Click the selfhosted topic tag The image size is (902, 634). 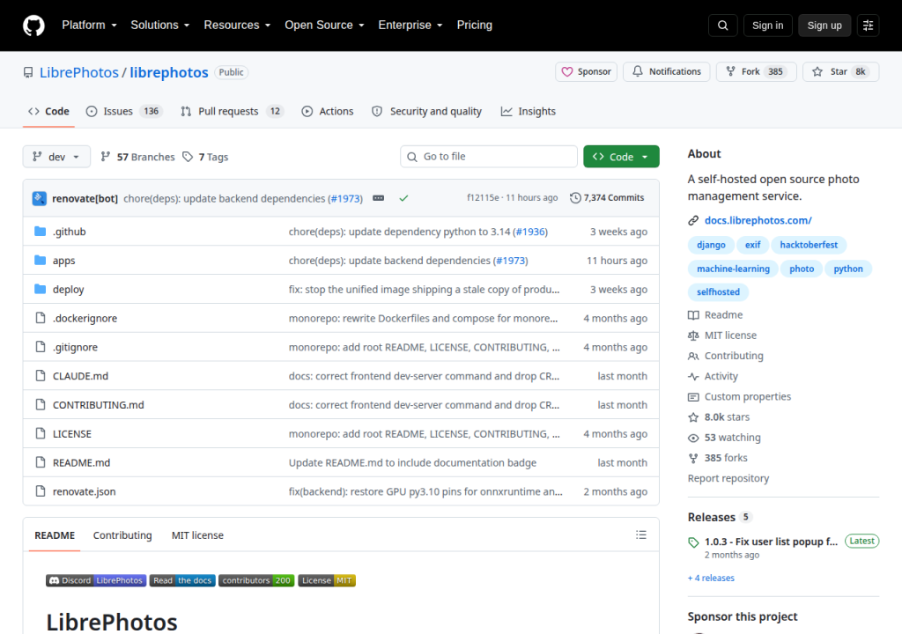pos(718,292)
